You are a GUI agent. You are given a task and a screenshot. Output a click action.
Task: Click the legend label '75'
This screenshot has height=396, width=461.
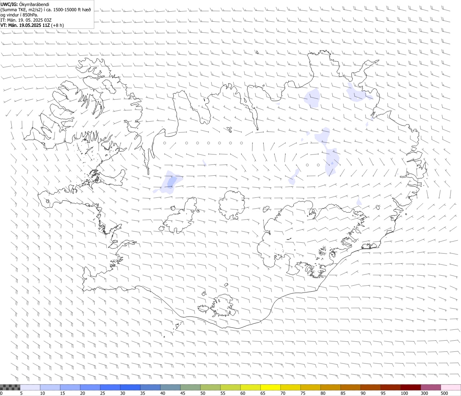(303, 393)
